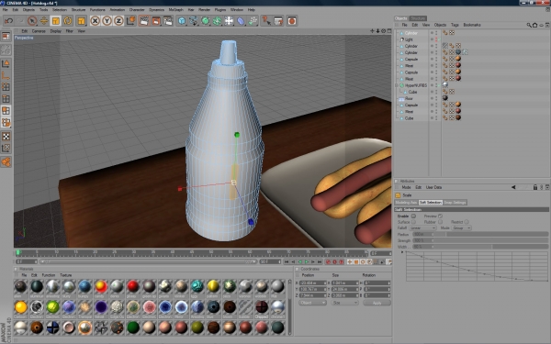Screen dimensions: 551x344
Task: Open Render Settings from the toolbar icon
Action: (x=168, y=21)
